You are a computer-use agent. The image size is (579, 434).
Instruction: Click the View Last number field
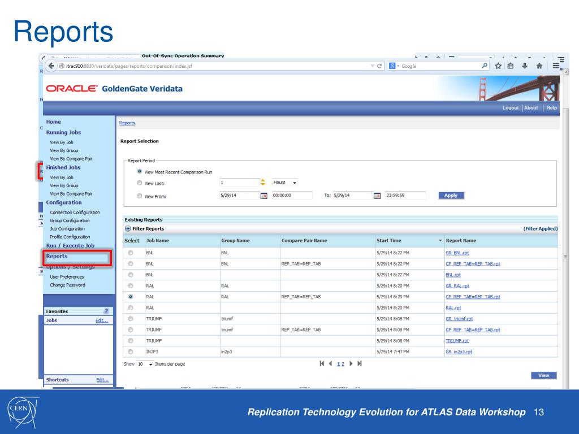[x=240, y=183]
